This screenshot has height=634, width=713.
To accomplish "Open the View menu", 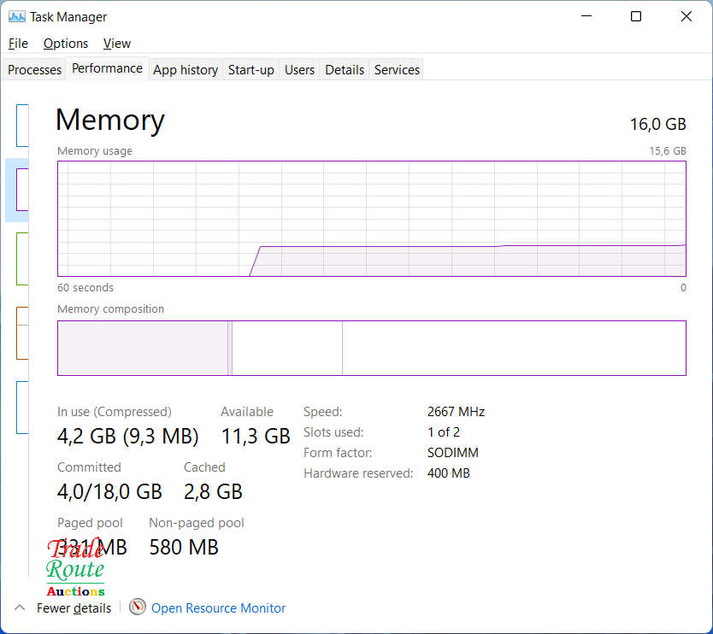I will pyautogui.click(x=117, y=44).
